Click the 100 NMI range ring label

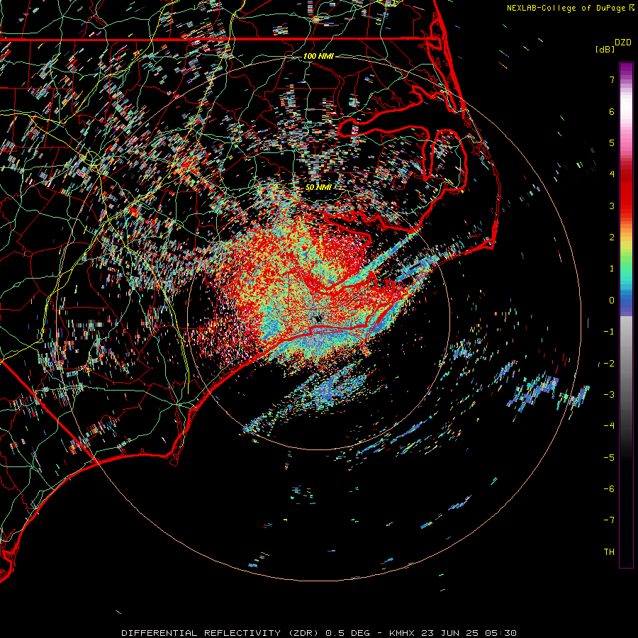click(x=318, y=56)
